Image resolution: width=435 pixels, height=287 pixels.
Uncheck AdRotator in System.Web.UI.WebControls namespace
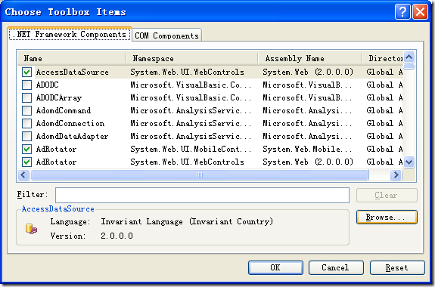click(x=27, y=162)
